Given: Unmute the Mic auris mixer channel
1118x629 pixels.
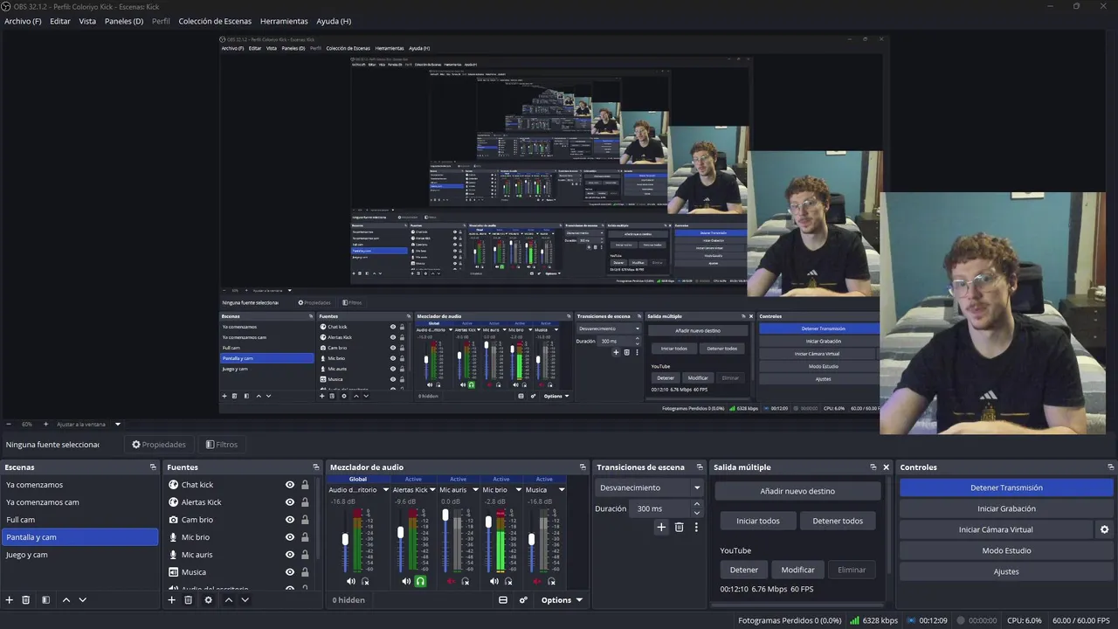Looking at the screenshot, I should [451, 581].
